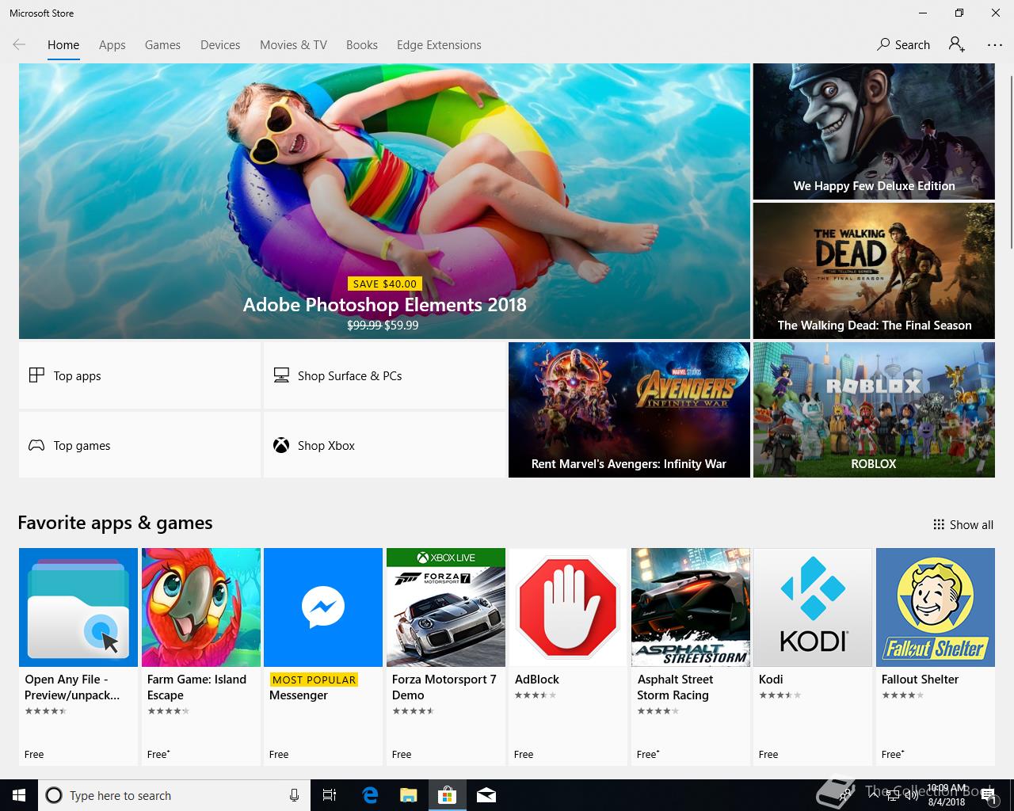Viewport: 1014px width, 811px height.
Task: Open the Windows Start button
Action: pos(19,795)
